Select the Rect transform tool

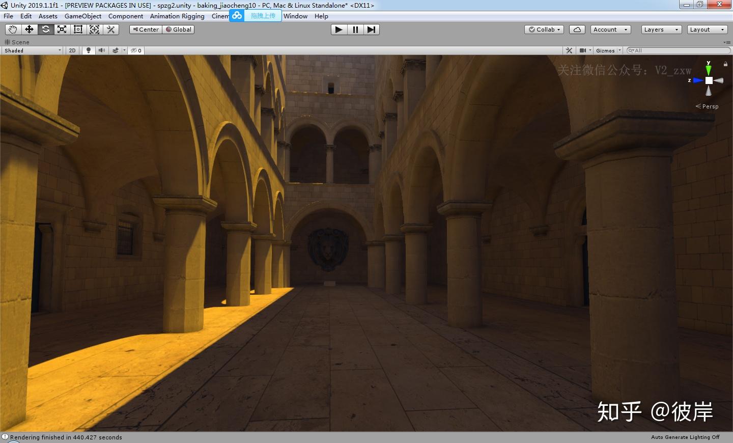78,30
